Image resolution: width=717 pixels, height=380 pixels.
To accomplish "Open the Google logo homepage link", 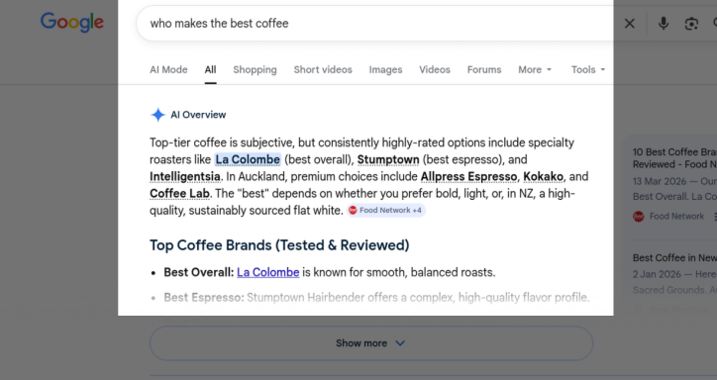I will (71, 22).
